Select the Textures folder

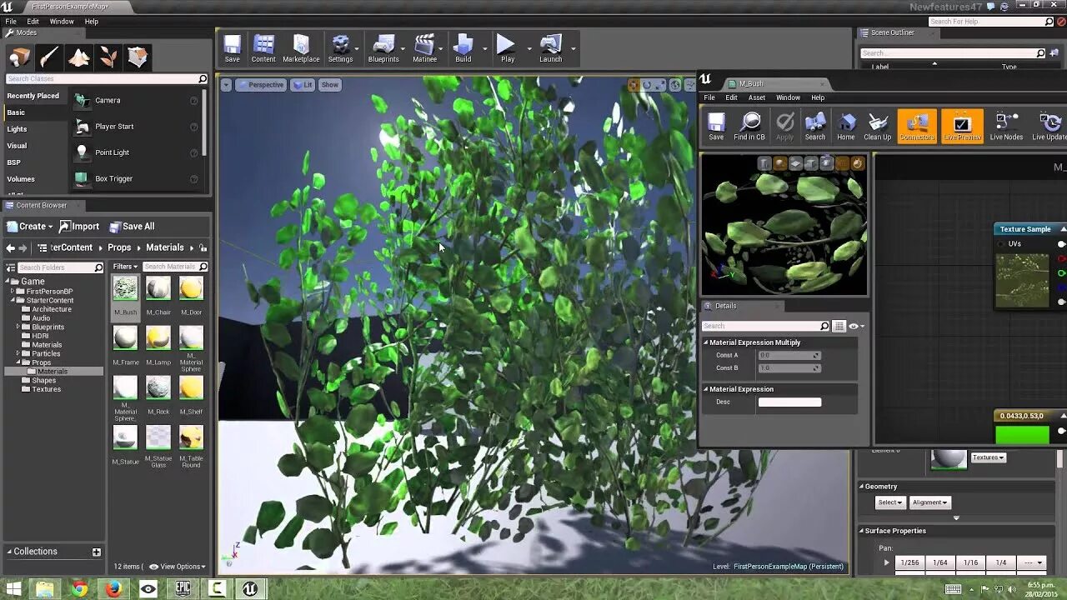46,389
